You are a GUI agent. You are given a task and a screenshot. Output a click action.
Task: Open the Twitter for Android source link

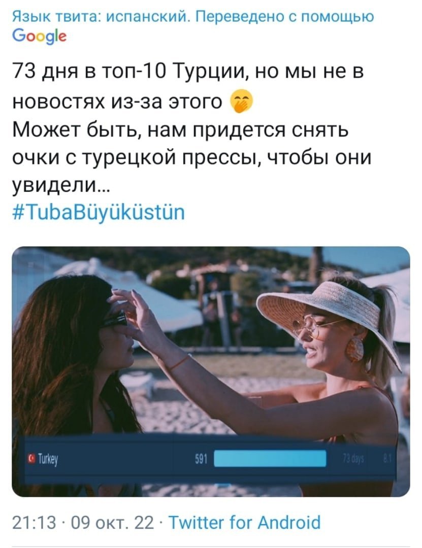pyautogui.click(x=245, y=523)
